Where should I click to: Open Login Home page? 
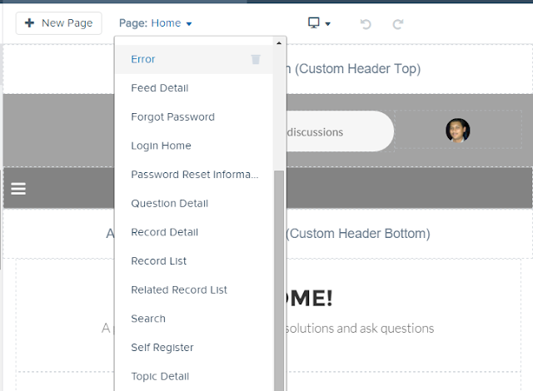(161, 146)
